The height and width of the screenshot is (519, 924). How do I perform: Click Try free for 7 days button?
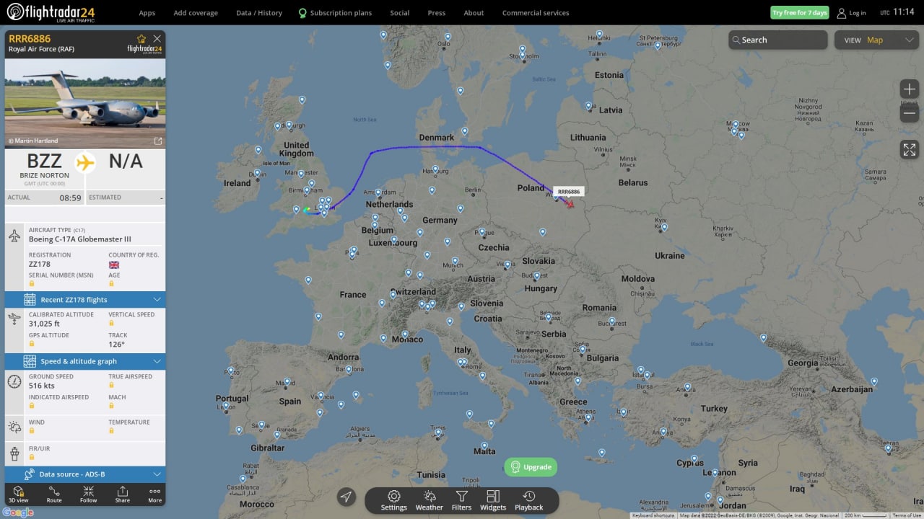(x=799, y=13)
